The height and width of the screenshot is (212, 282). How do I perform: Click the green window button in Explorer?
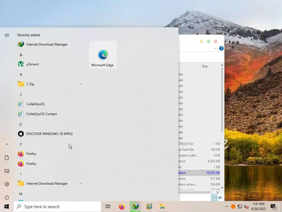pos(208,41)
